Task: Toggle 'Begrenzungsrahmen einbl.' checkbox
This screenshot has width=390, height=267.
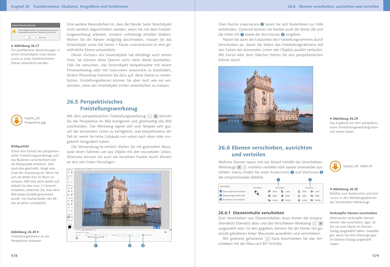Action: point(221,195)
